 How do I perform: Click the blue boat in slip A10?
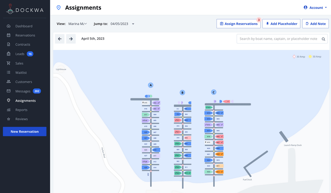click(156, 150)
